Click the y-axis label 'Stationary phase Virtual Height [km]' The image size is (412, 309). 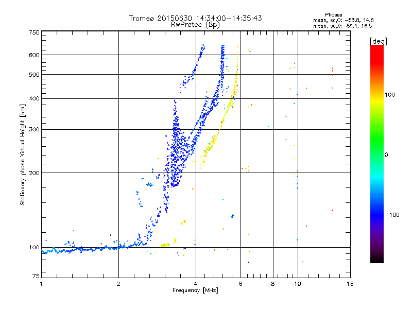(x=22, y=154)
